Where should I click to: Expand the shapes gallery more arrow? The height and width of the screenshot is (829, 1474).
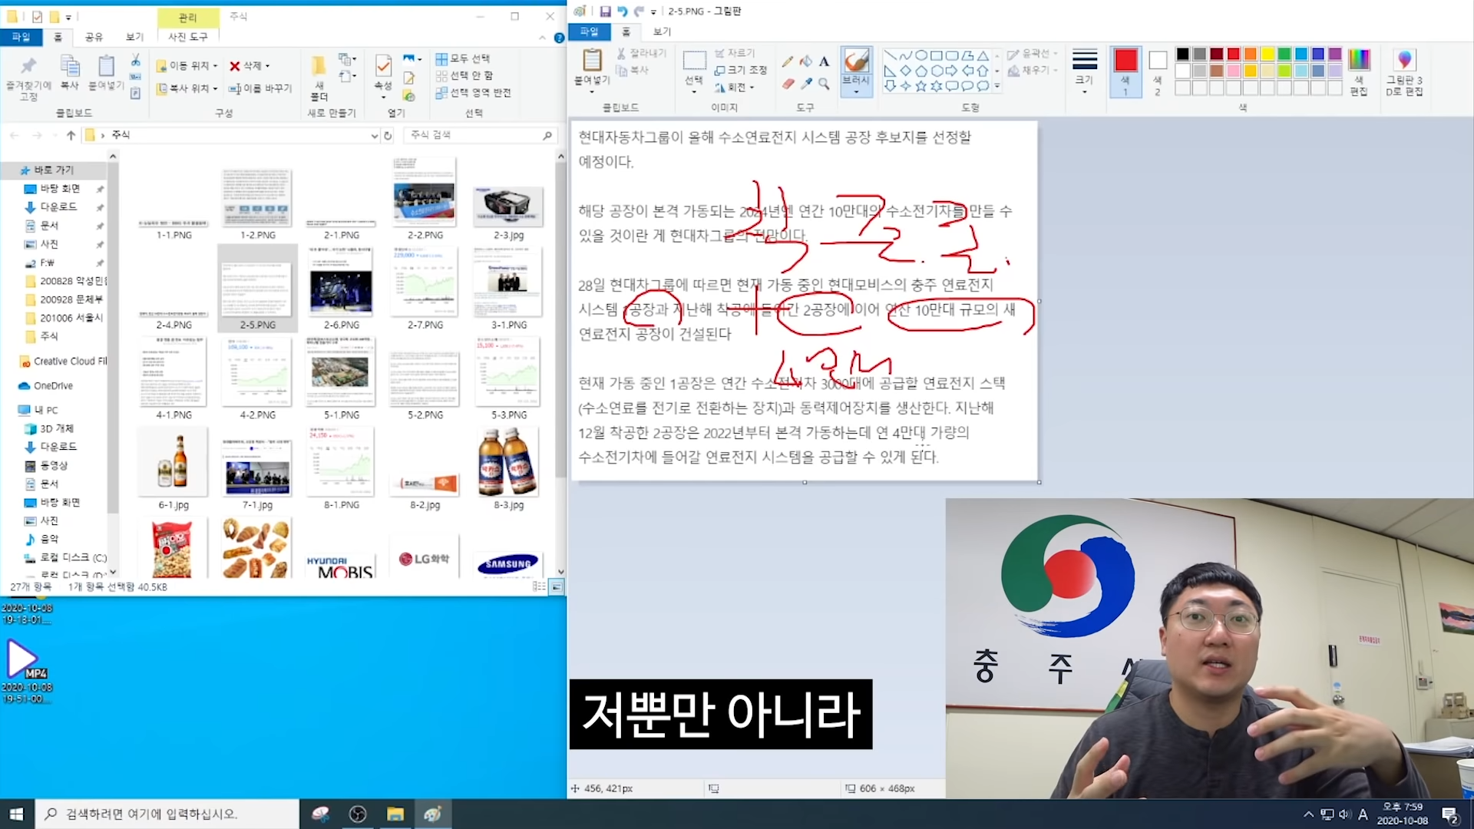tap(997, 86)
